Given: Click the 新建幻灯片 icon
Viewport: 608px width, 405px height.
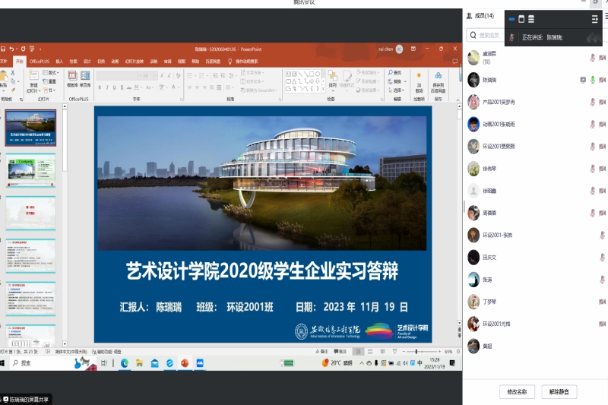Looking at the screenshot, I should [x=34, y=79].
